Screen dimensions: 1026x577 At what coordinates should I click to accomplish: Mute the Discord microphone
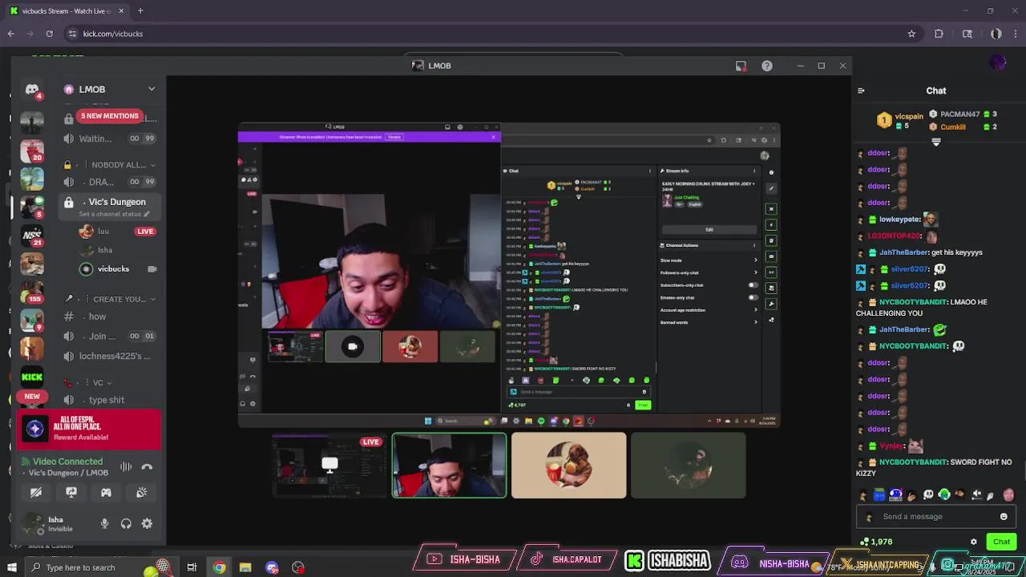coord(104,523)
